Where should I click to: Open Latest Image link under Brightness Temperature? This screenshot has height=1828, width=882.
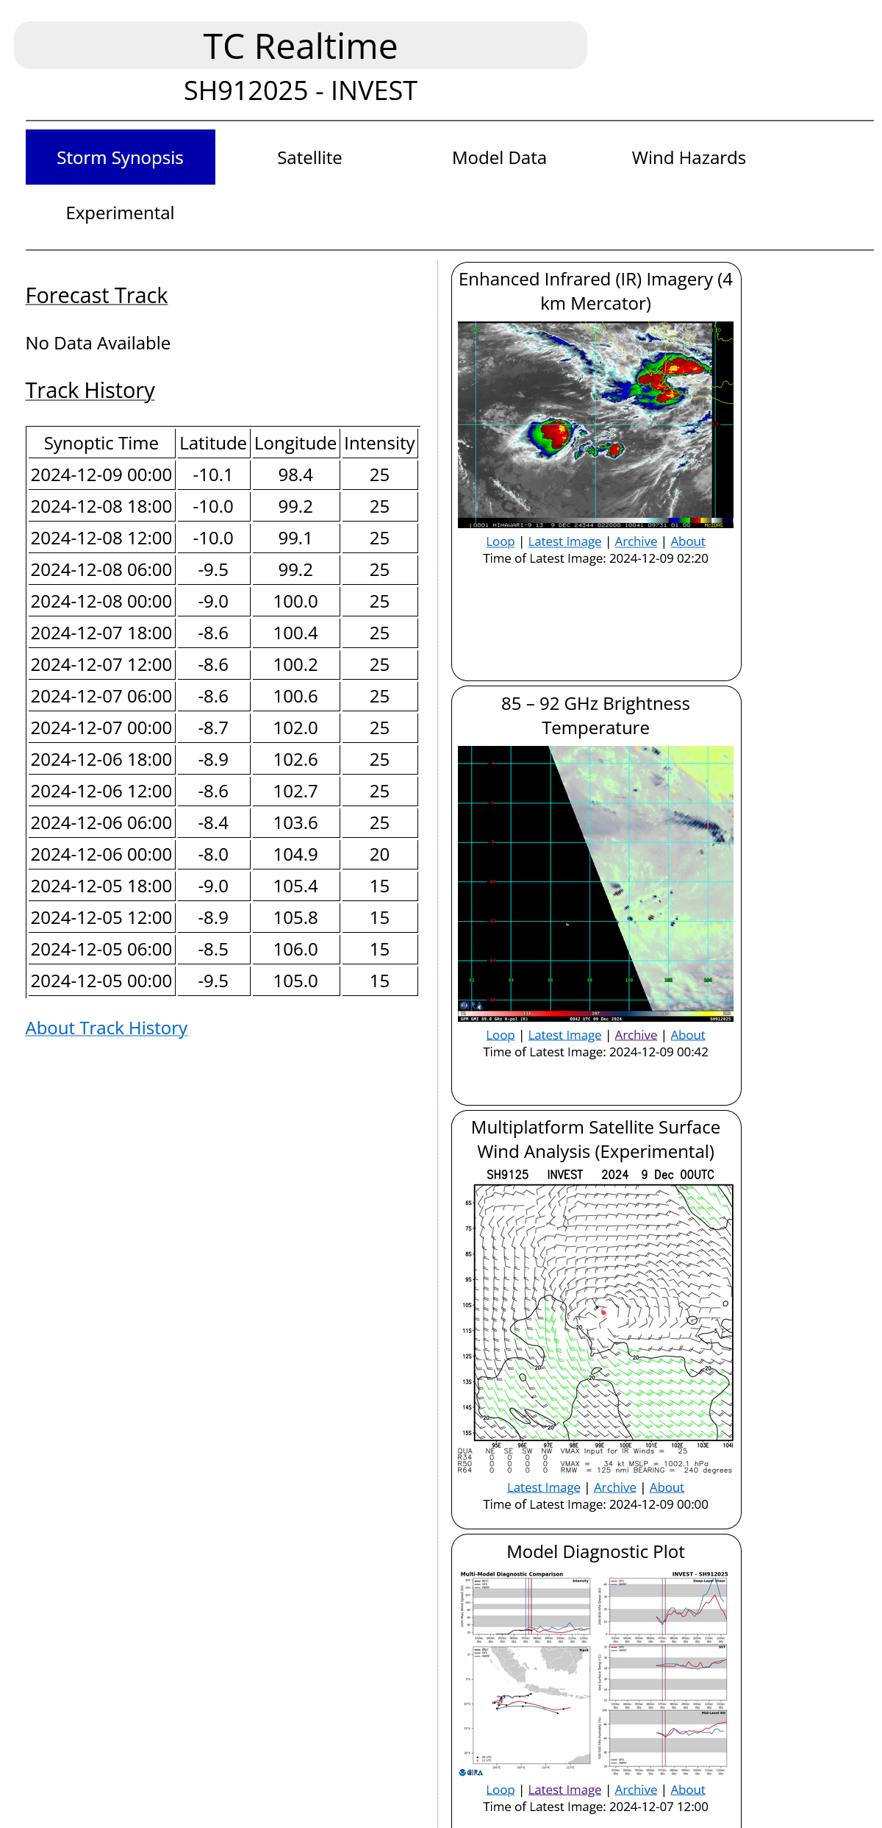(564, 1035)
